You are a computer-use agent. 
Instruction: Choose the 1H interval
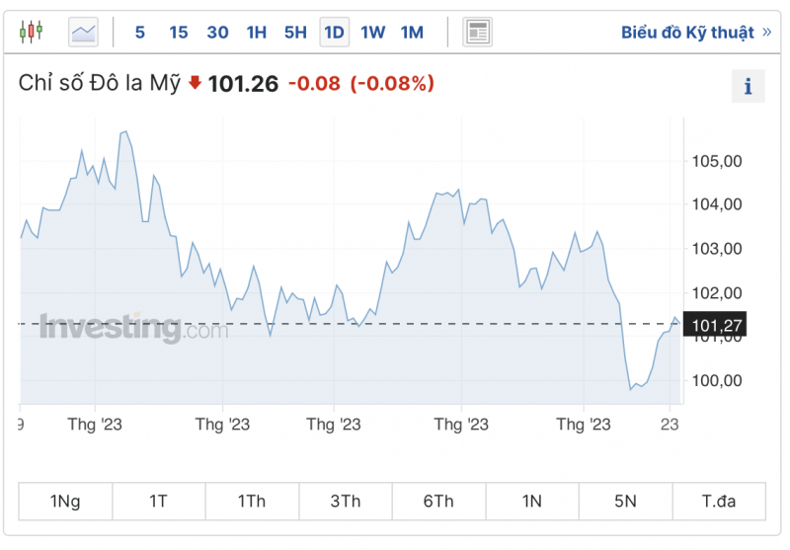(x=257, y=33)
